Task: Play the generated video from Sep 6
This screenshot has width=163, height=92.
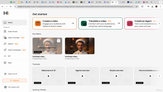Action: (47, 45)
